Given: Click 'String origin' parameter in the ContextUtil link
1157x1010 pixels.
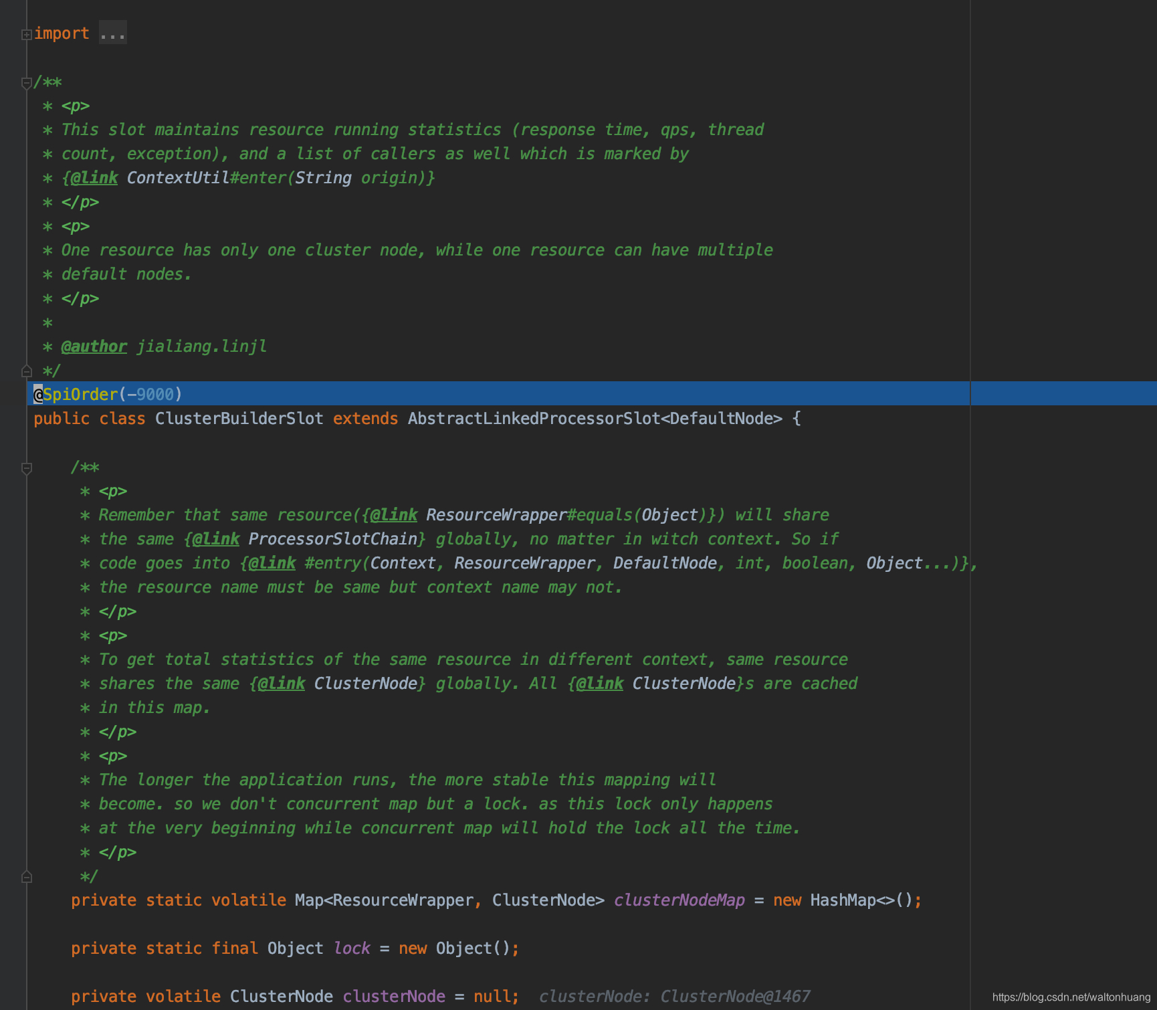Looking at the screenshot, I should point(356,178).
